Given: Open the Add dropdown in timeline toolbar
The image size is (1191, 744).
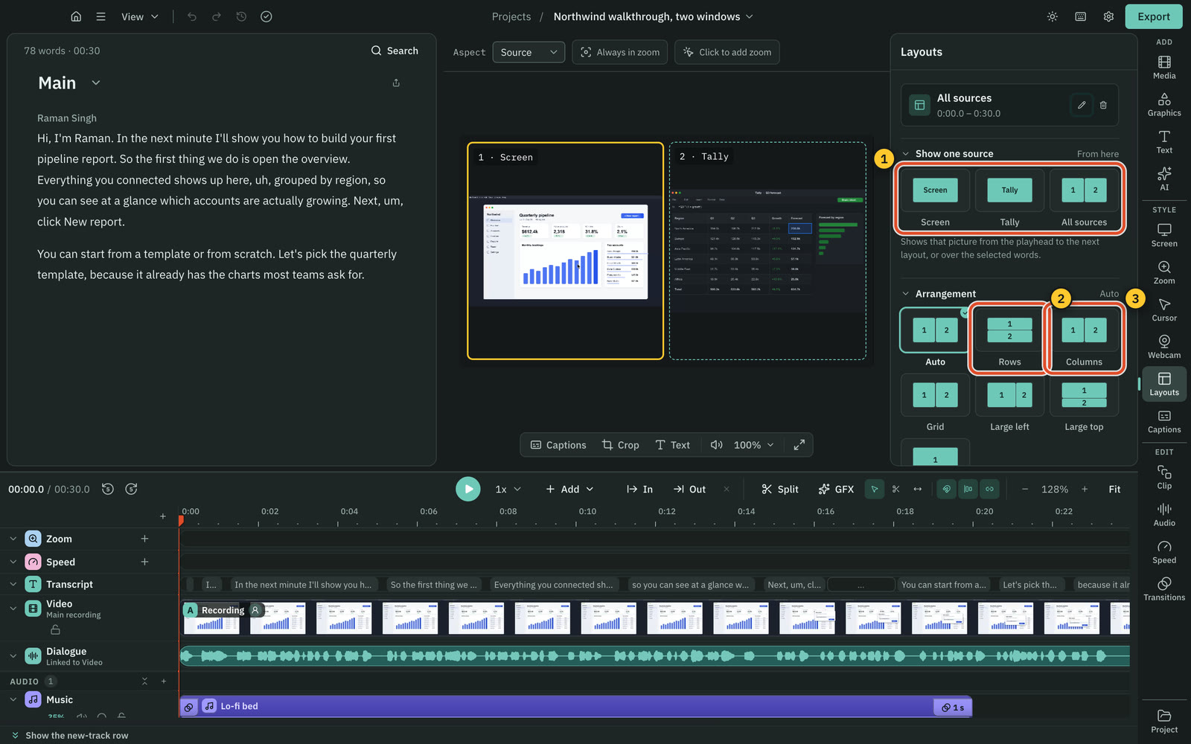Looking at the screenshot, I should (x=569, y=489).
